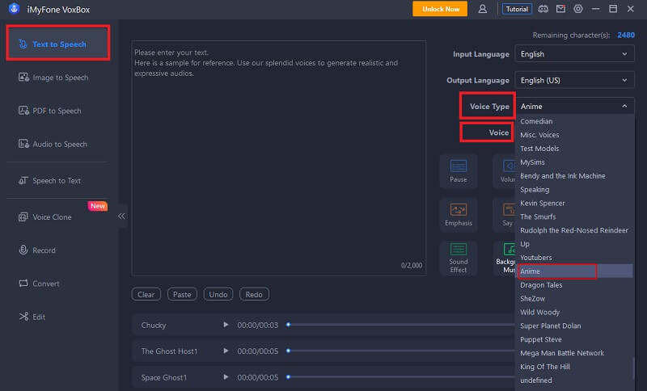Play the Space Ghost1 audio
This screenshot has width=647, height=391.
click(x=226, y=376)
